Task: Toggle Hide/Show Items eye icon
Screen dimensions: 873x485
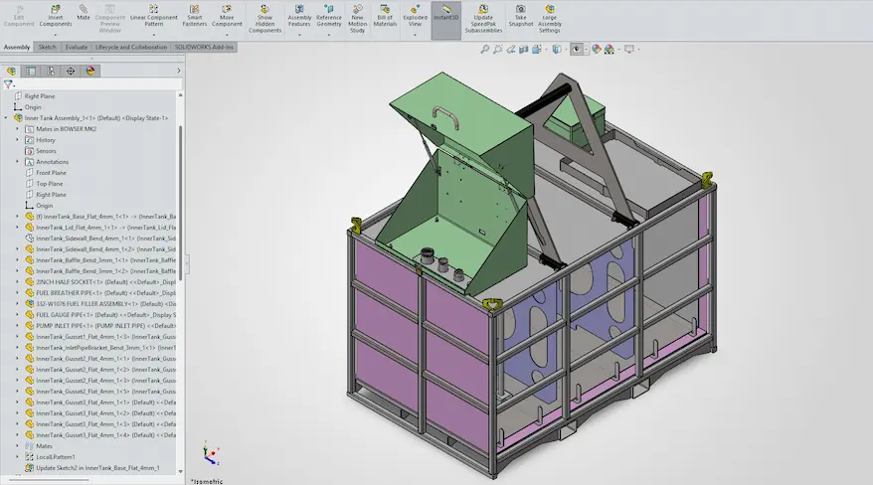Action: [x=577, y=50]
